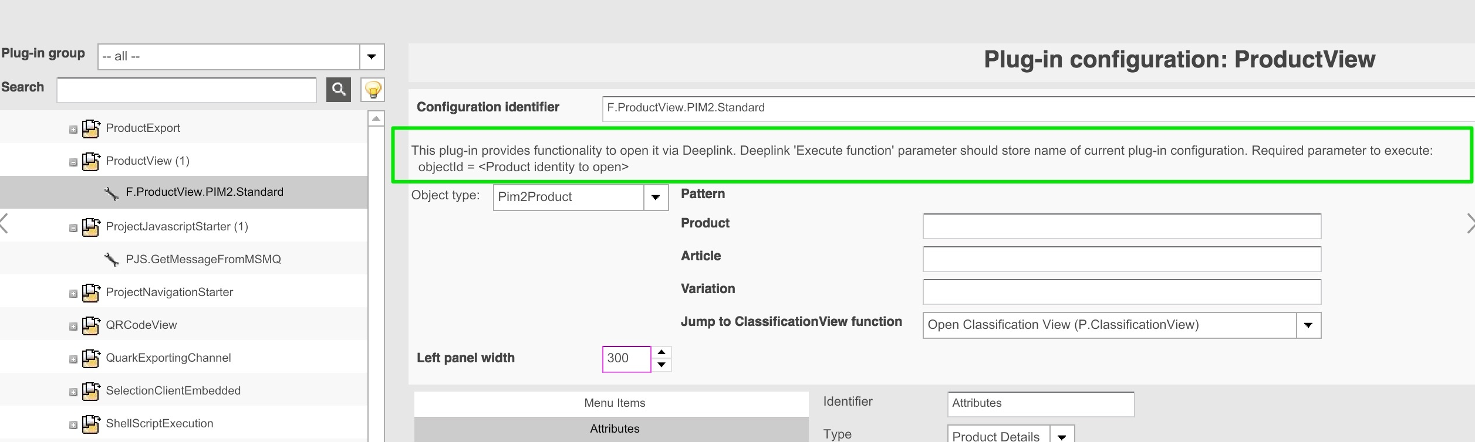Open the Object type dropdown
Viewport: 1475px width, 442px height.
[x=656, y=198]
